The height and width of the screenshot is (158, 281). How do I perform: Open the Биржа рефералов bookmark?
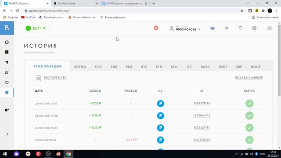pyautogui.click(x=113, y=17)
